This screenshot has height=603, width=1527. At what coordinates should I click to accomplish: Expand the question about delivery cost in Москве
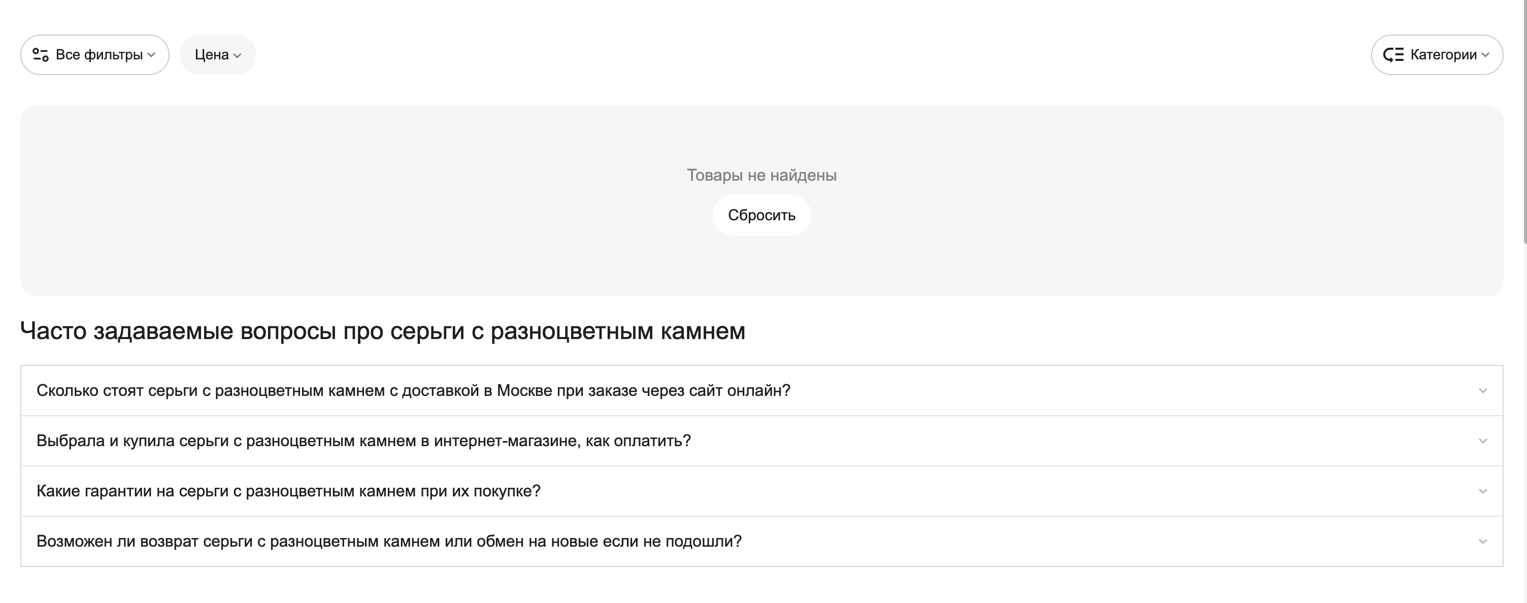413,391
